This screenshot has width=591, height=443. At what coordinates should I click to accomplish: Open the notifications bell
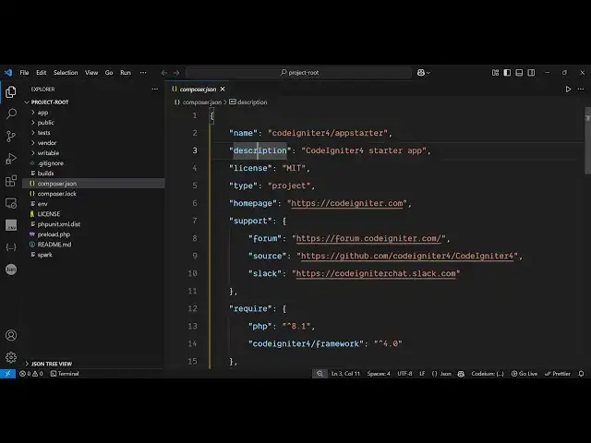pyautogui.click(x=581, y=374)
